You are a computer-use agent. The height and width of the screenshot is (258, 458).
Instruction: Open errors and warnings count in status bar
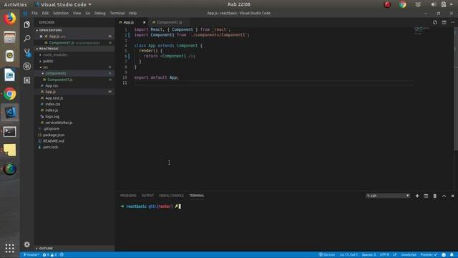tap(49, 255)
